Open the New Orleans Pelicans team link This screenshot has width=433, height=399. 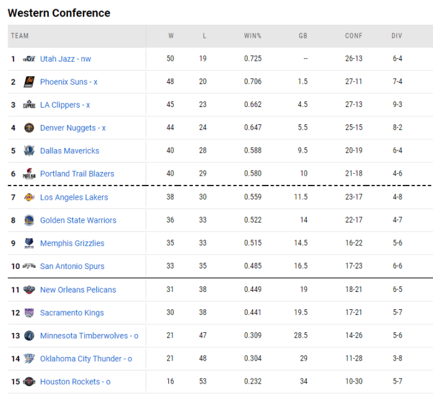78,290
